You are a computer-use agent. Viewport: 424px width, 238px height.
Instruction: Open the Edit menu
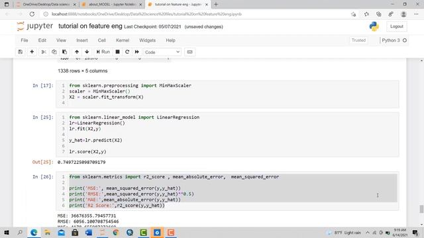42,40
